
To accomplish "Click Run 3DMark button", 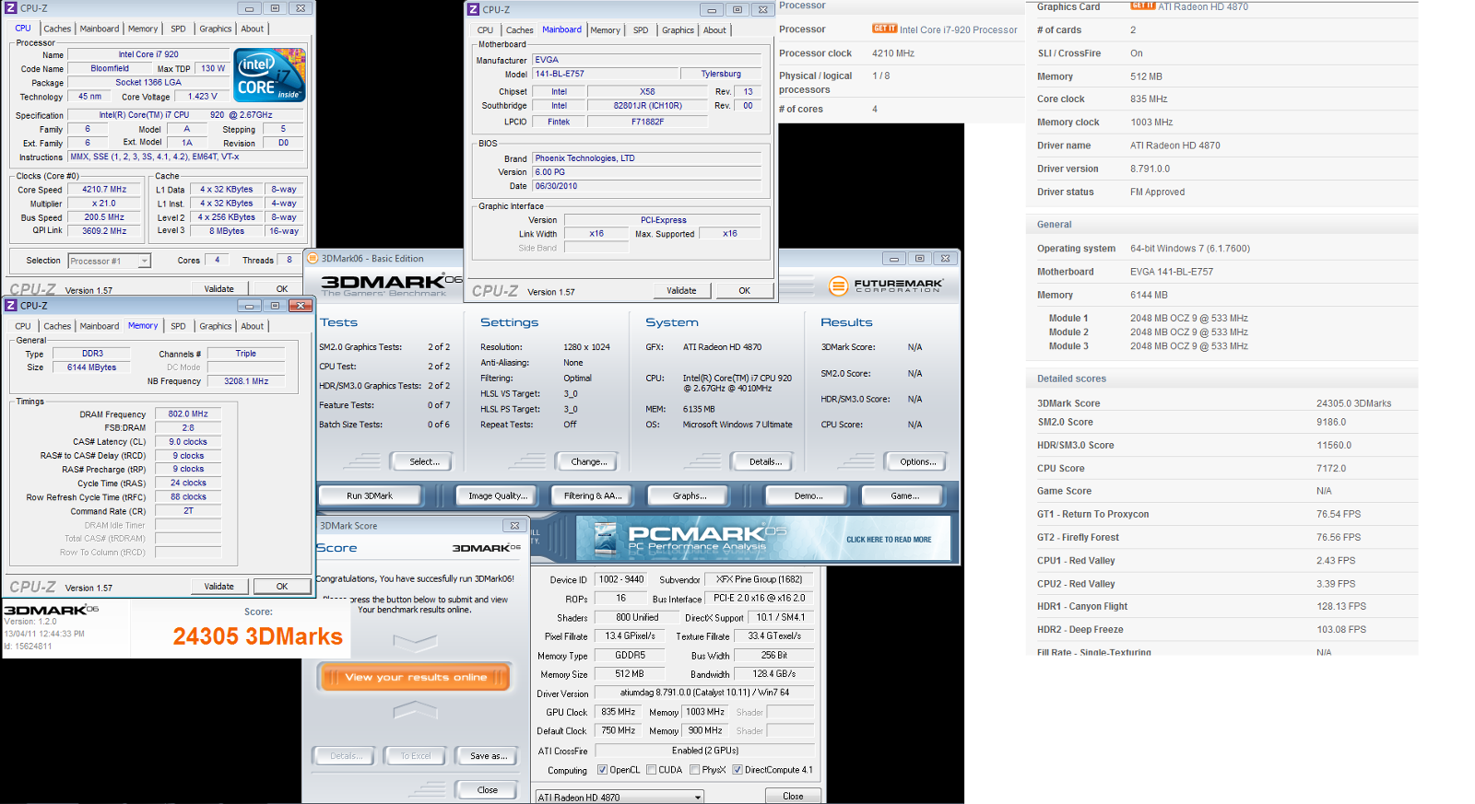I will click(x=370, y=495).
